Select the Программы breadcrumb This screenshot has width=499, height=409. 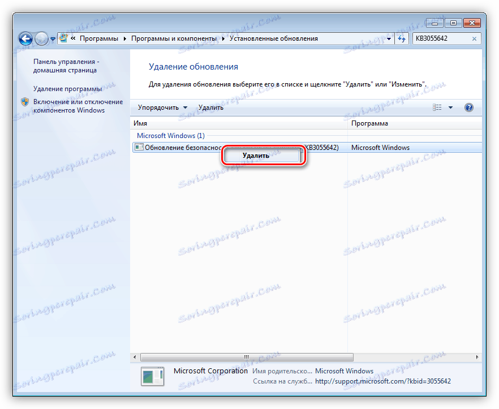(x=98, y=38)
